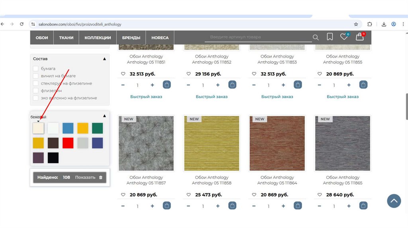Viewport: 408px width, 228px height.
Task: Open browser extensions puzzle icon
Action: tap(369, 24)
